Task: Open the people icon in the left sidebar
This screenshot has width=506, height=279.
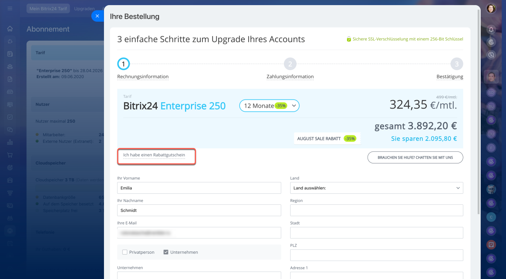Action: pos(10,66)
